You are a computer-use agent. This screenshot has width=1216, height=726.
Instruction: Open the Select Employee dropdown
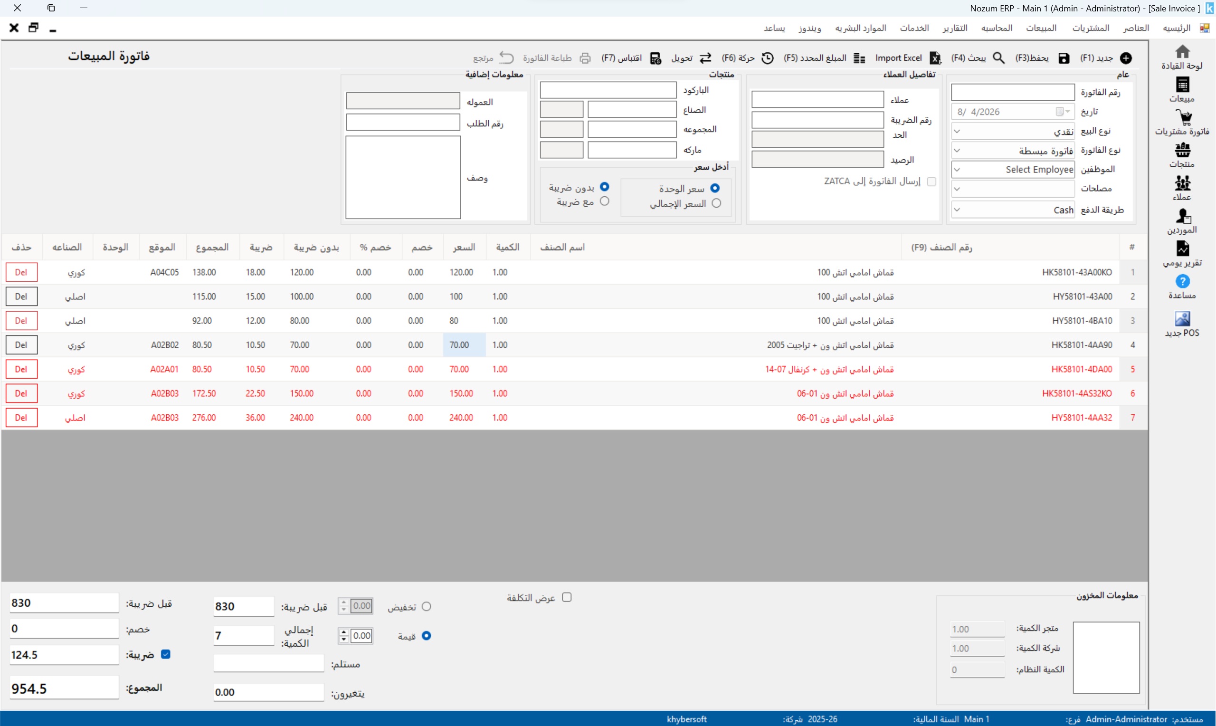point(1013,170)
